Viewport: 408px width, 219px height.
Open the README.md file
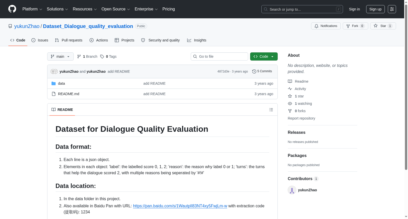[x=69, y=94]
